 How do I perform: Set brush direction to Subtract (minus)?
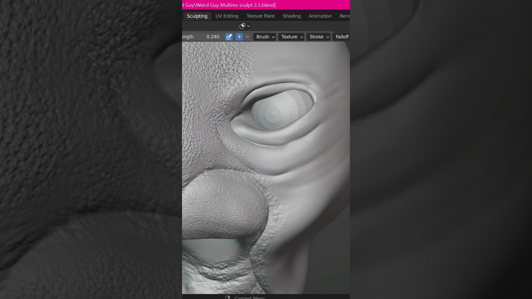(x=247, y=37)
